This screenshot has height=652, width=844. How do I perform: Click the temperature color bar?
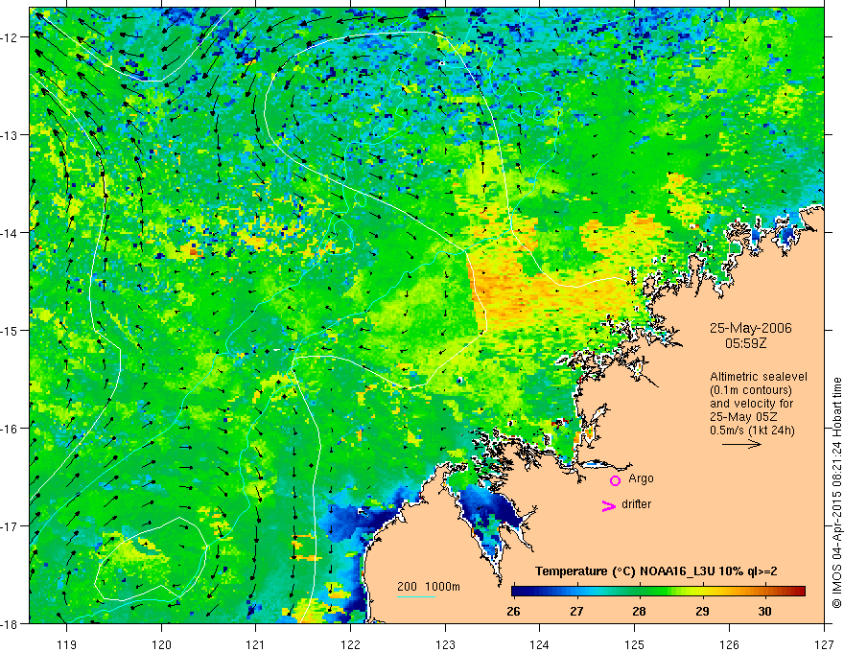(x=658, y=592)
